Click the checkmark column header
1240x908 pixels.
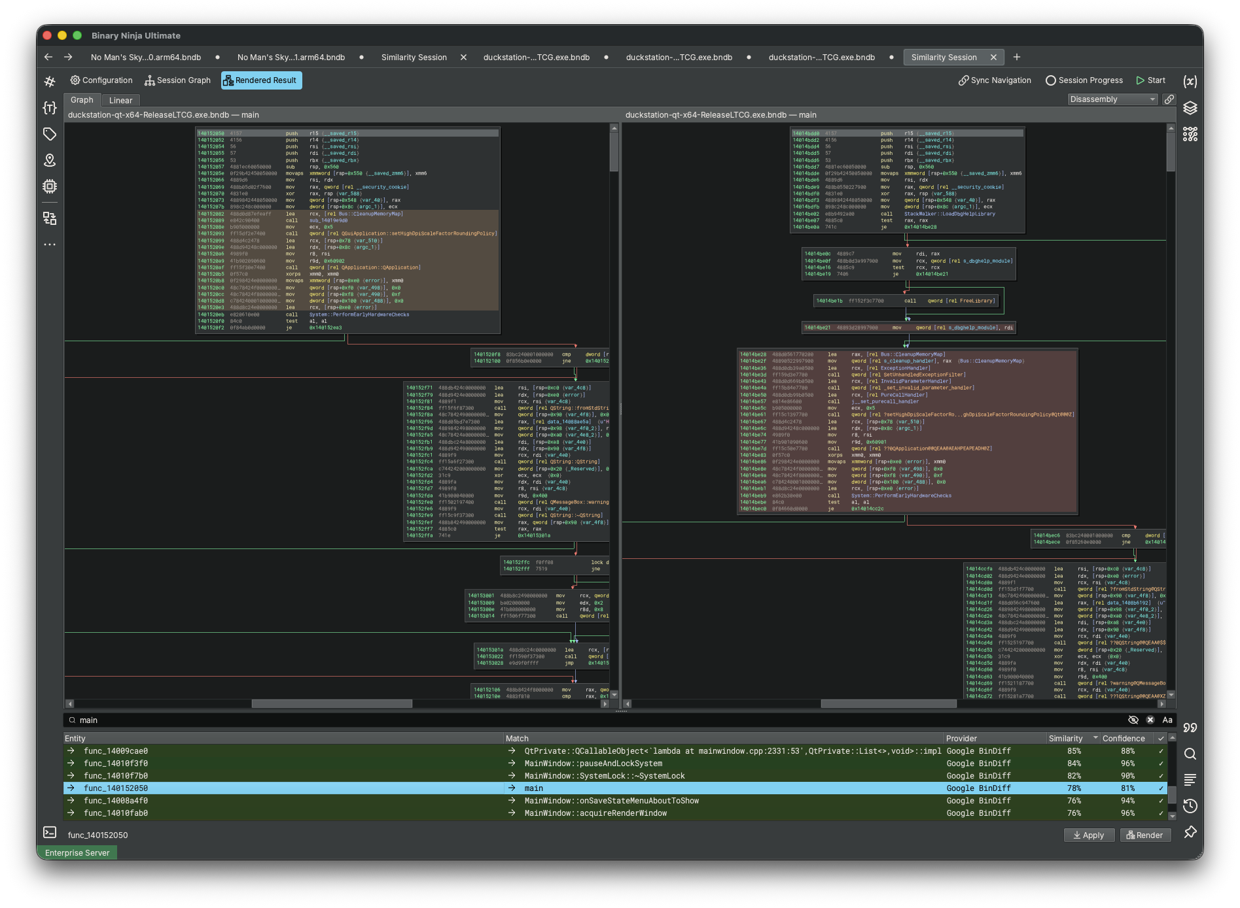(1161, 739)
